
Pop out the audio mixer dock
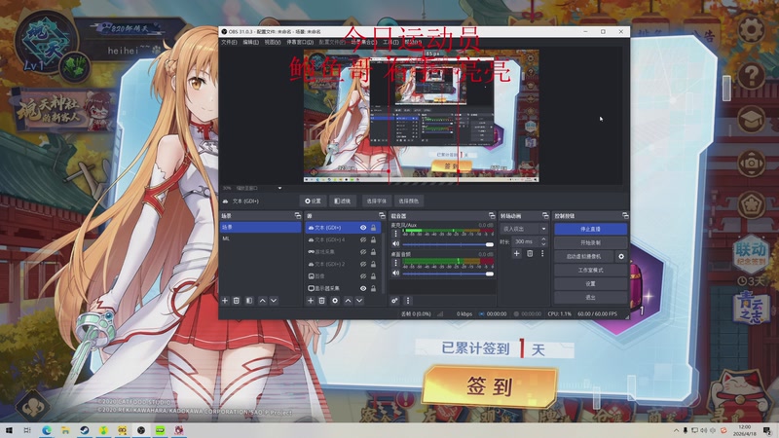tap(492, 215)
